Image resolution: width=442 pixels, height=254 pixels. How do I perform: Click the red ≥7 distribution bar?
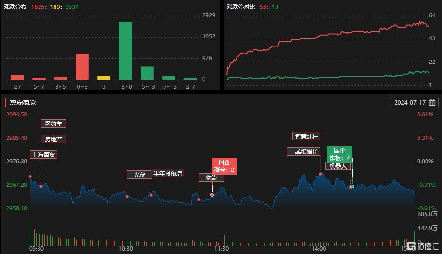17,77
